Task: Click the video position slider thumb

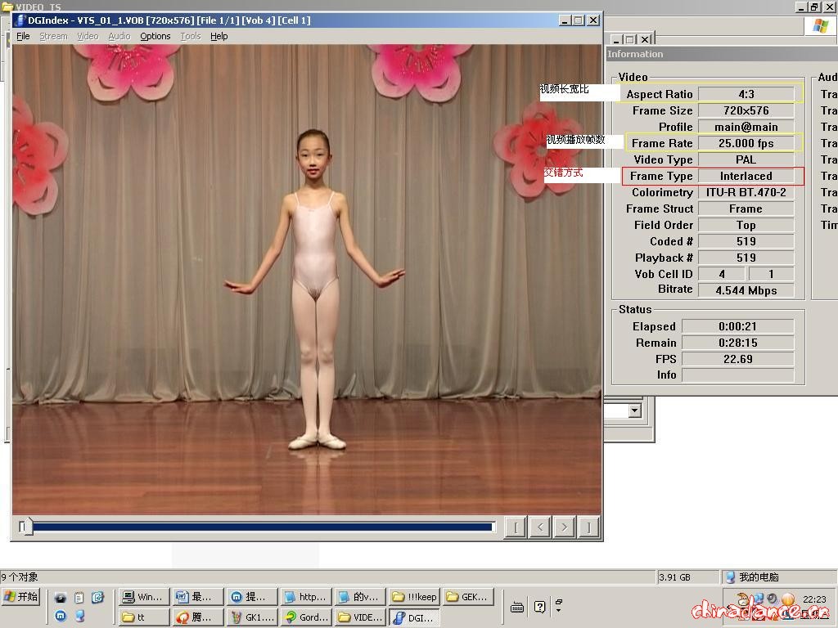Action: pyautogui.click(x=27, y=527)
